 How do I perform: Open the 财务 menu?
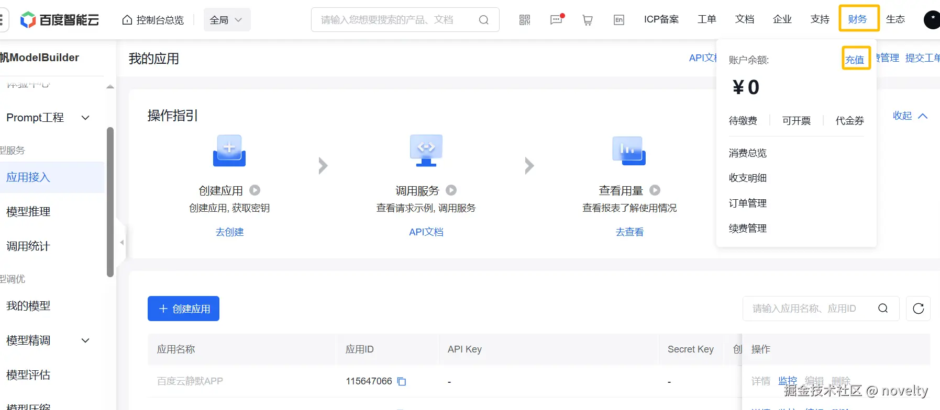point(858,19)
